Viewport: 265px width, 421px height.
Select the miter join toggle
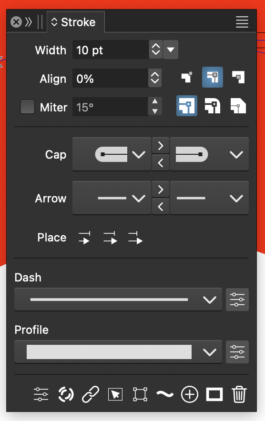[x=187, y=106]
